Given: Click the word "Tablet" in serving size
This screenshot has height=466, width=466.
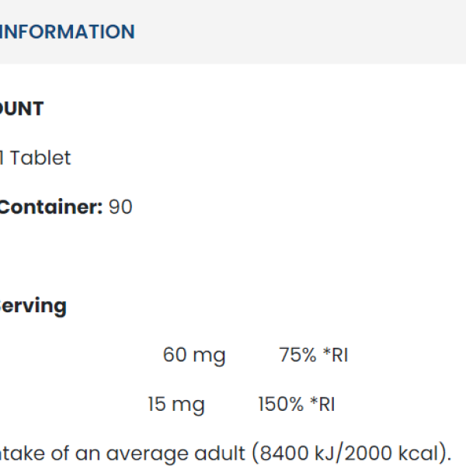Looking at the screenshot, I should 40,158.
